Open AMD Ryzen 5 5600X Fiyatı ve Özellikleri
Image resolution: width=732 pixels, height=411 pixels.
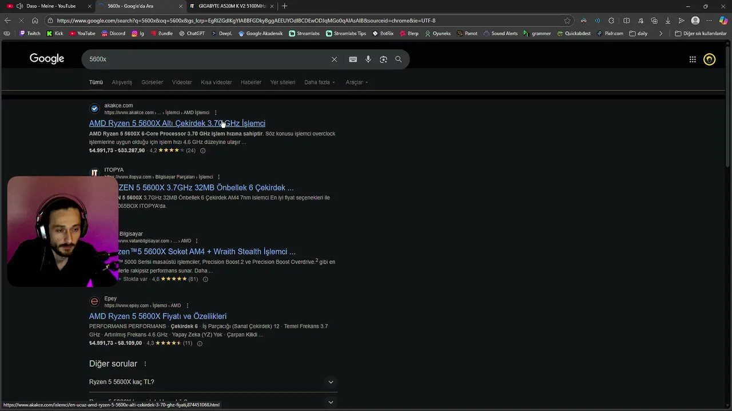(x=158, y=316)
